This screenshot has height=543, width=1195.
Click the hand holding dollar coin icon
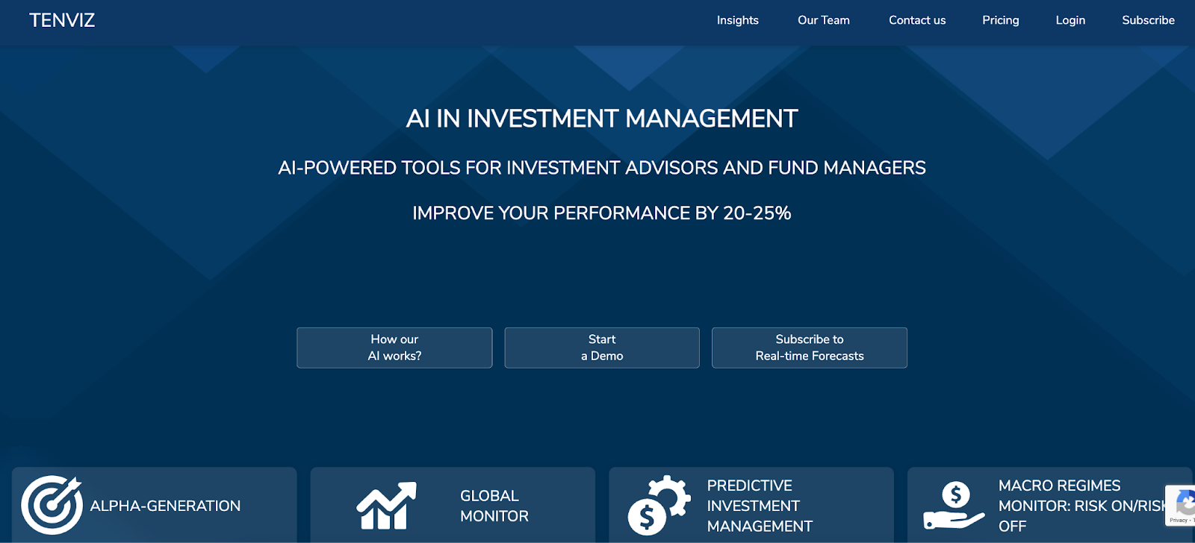point(954,505)
